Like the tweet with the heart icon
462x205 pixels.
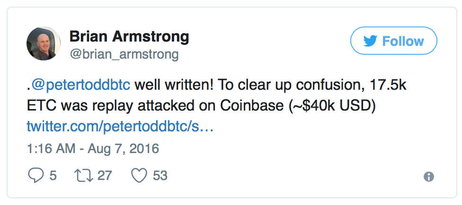(139, 176)
